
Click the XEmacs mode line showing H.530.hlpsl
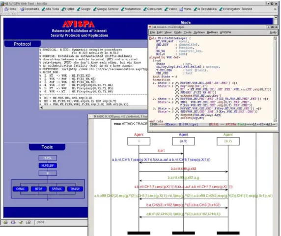[x=213, y=124]
